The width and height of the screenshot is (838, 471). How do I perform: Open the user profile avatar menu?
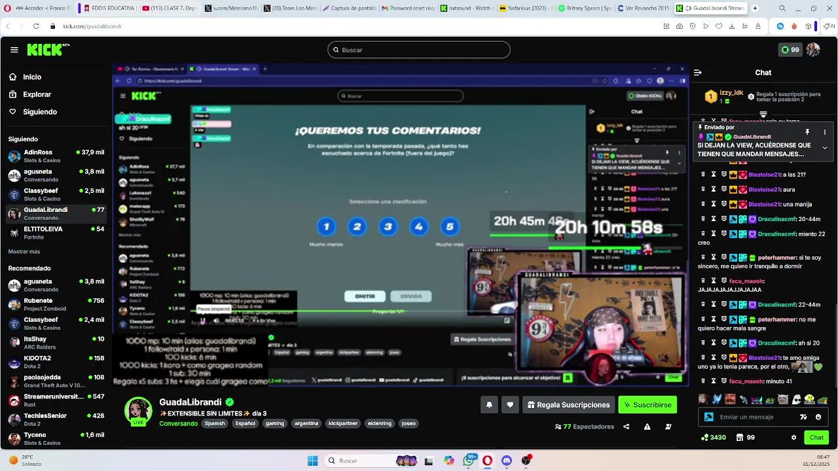(813, 50)
